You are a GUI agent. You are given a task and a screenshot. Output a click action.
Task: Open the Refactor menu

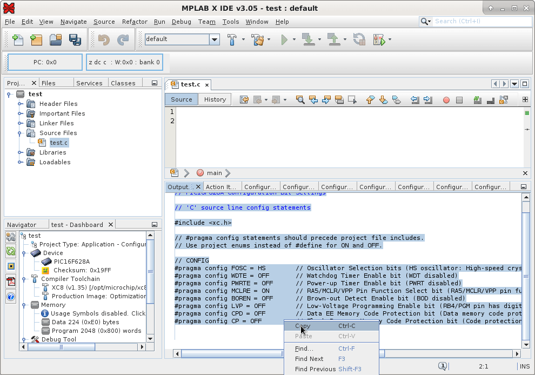pyautogui.click(x=135, y=22)
